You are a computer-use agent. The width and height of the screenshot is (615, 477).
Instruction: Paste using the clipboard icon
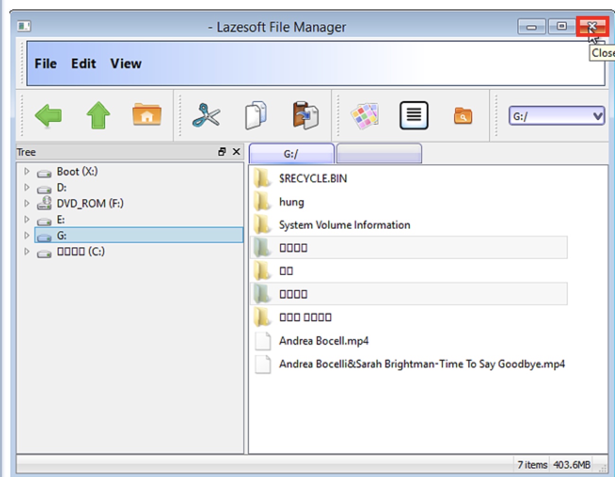(x=306, y=115)
